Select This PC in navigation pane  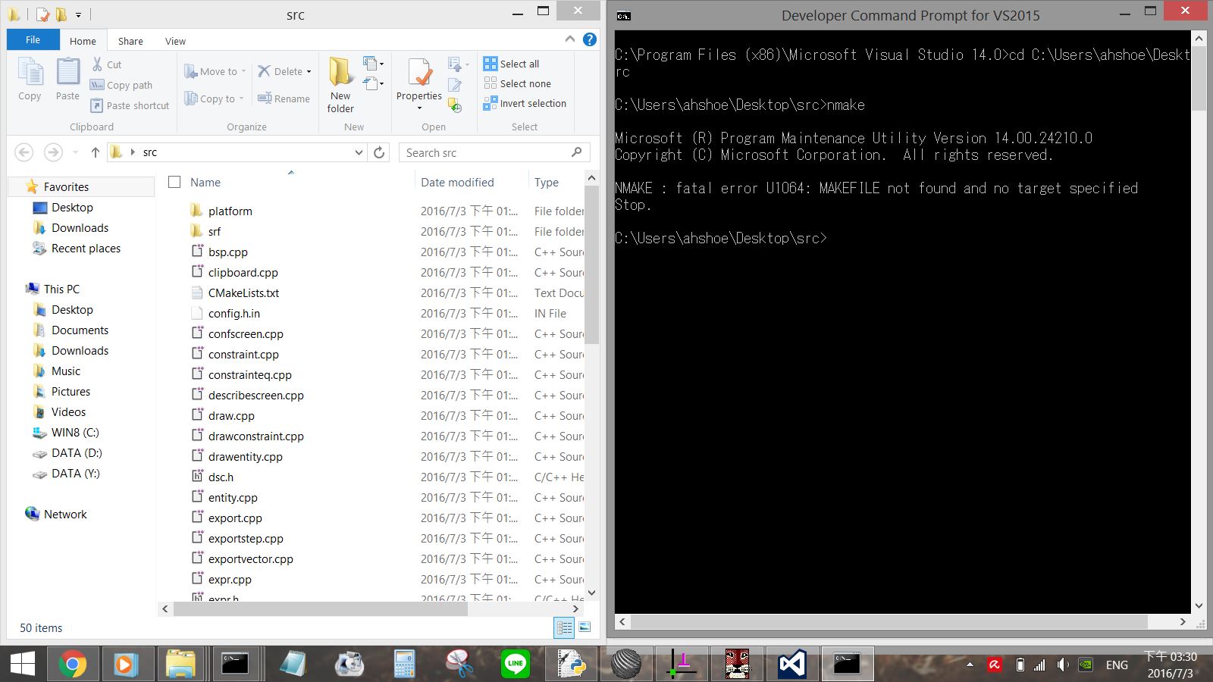click(x=61, y=289)
